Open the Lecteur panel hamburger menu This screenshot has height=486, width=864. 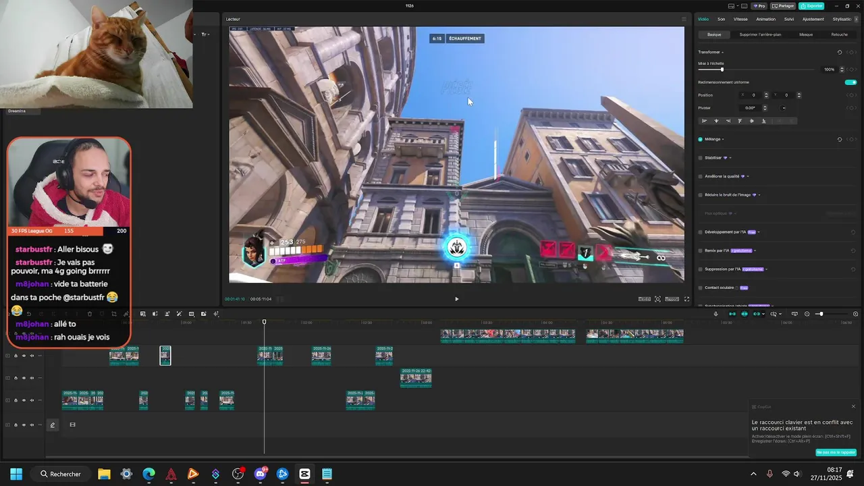(684, 19)
